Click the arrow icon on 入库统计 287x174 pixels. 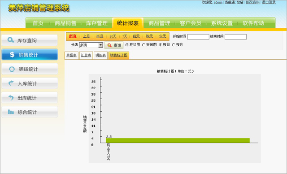tap(11, 83)
